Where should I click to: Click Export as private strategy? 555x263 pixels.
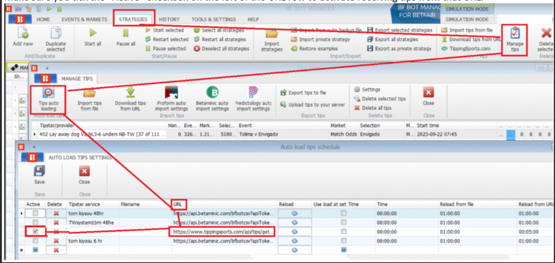click(x=399, y=48)
